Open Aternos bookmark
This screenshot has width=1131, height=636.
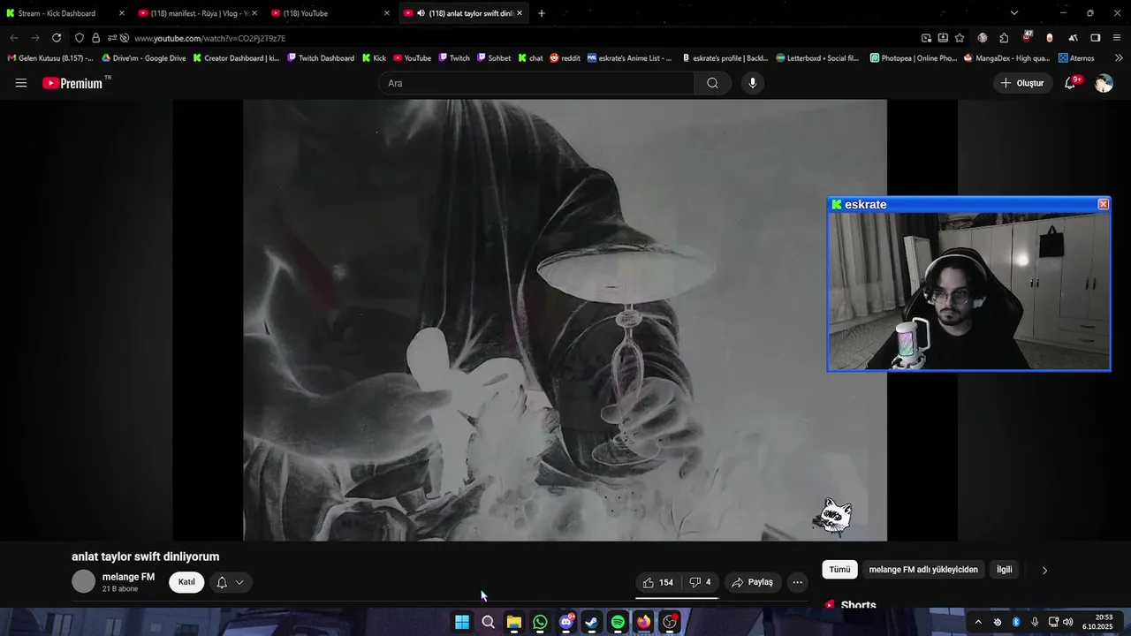click(1076, 58)
